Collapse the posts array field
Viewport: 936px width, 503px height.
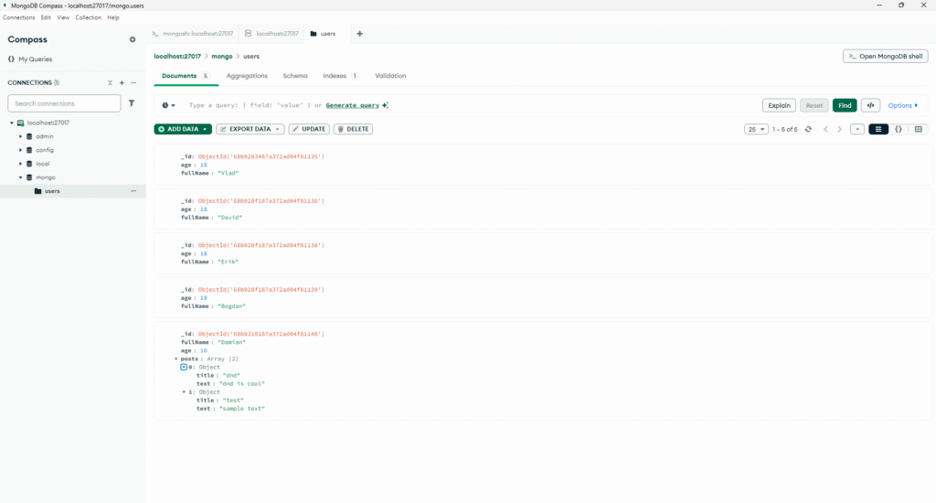click(x=175, y=359)
